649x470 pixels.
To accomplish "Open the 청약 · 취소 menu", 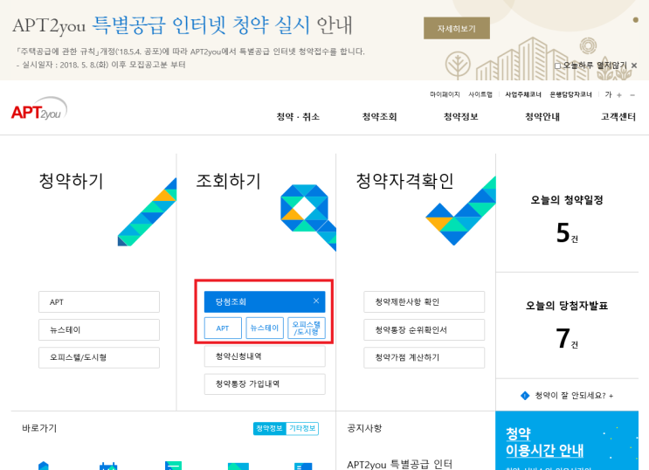I will (298, 117).
